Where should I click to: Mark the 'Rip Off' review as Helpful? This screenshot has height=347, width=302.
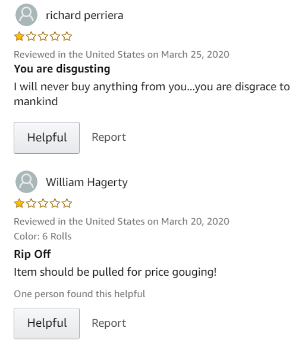click(x=47, y=323)
